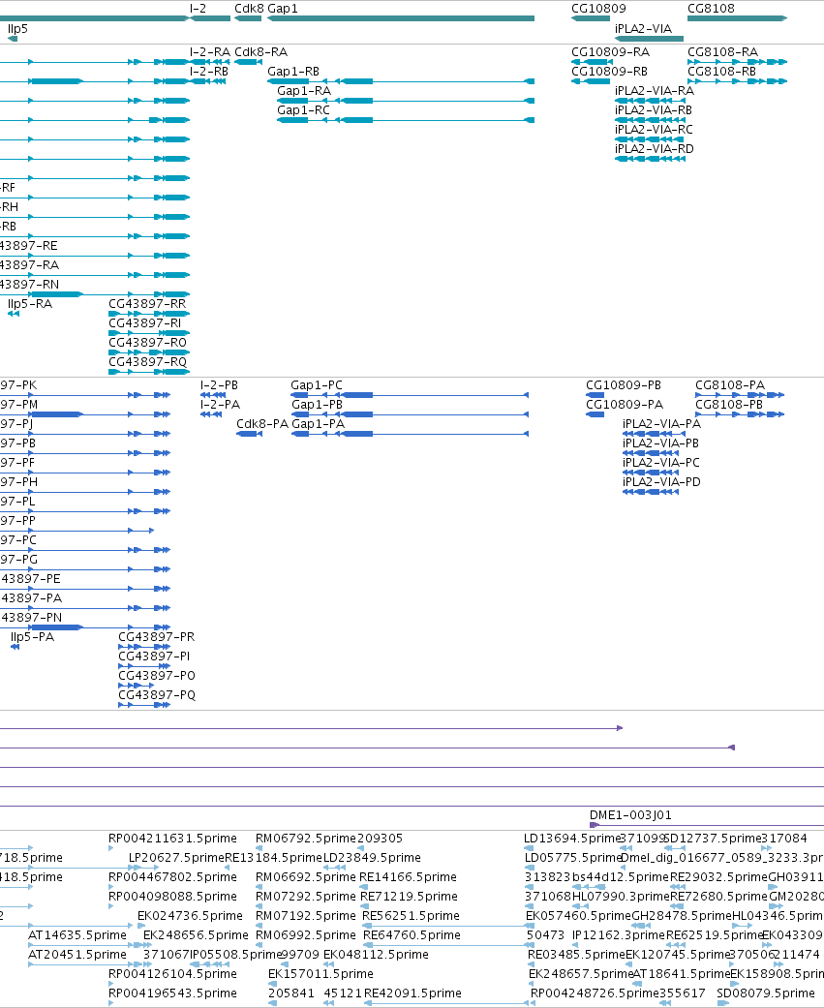The width and height of the screenshot is (824, 1008).
Task: Click protein CG43897-PO
Action: point(157,675)
